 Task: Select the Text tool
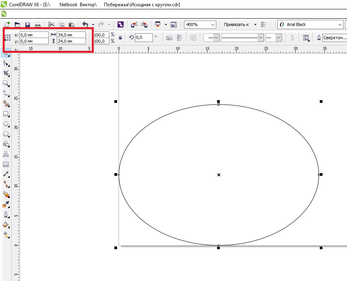[x=6, y=154]
